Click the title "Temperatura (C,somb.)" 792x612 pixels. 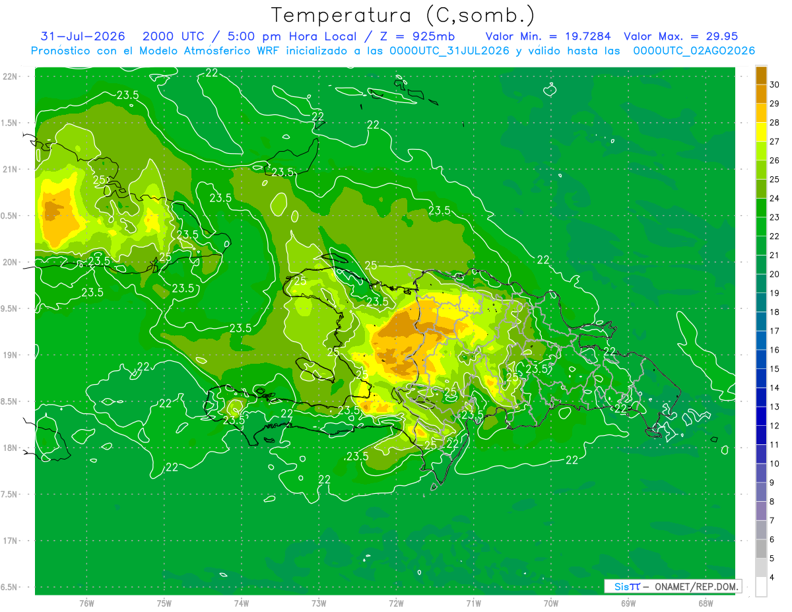[x=403, y=15]
